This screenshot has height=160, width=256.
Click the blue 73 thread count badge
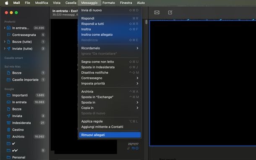pyautogui.click(x=135, y=148)
